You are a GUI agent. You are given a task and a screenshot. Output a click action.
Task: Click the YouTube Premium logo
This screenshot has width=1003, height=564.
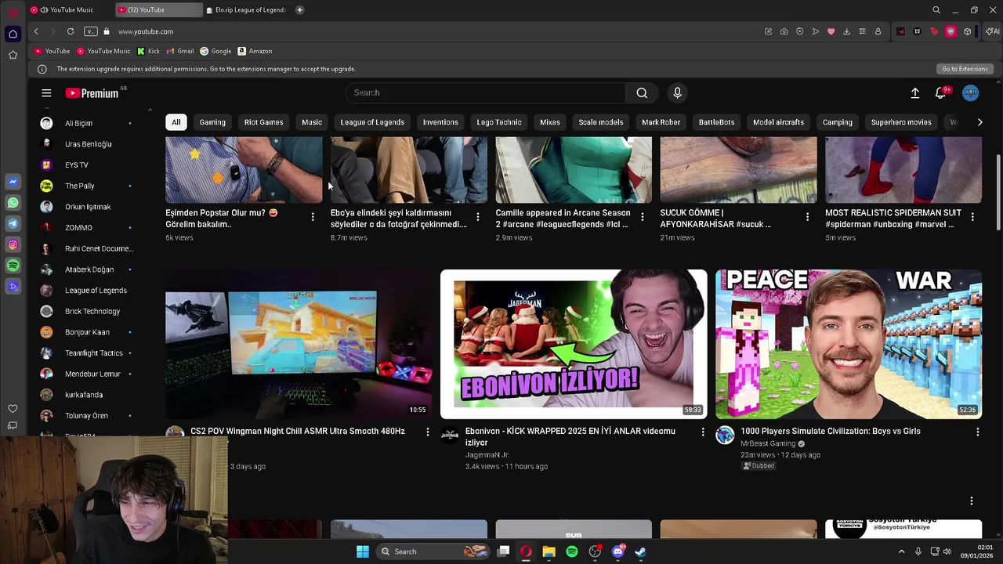pyautogui.click(x=92, y=93)
